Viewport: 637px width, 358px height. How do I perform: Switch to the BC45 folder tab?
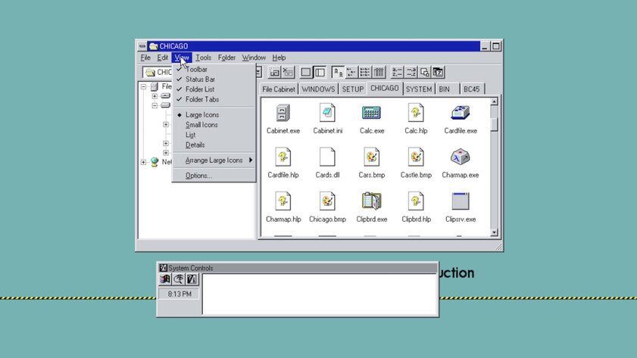(x=472, y=89)
